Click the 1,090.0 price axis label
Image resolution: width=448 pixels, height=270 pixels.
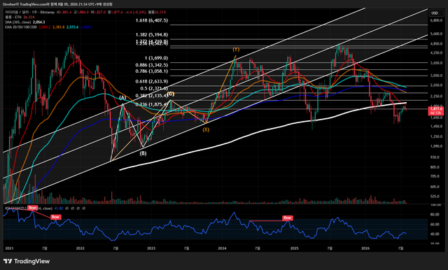pos(436,146)
